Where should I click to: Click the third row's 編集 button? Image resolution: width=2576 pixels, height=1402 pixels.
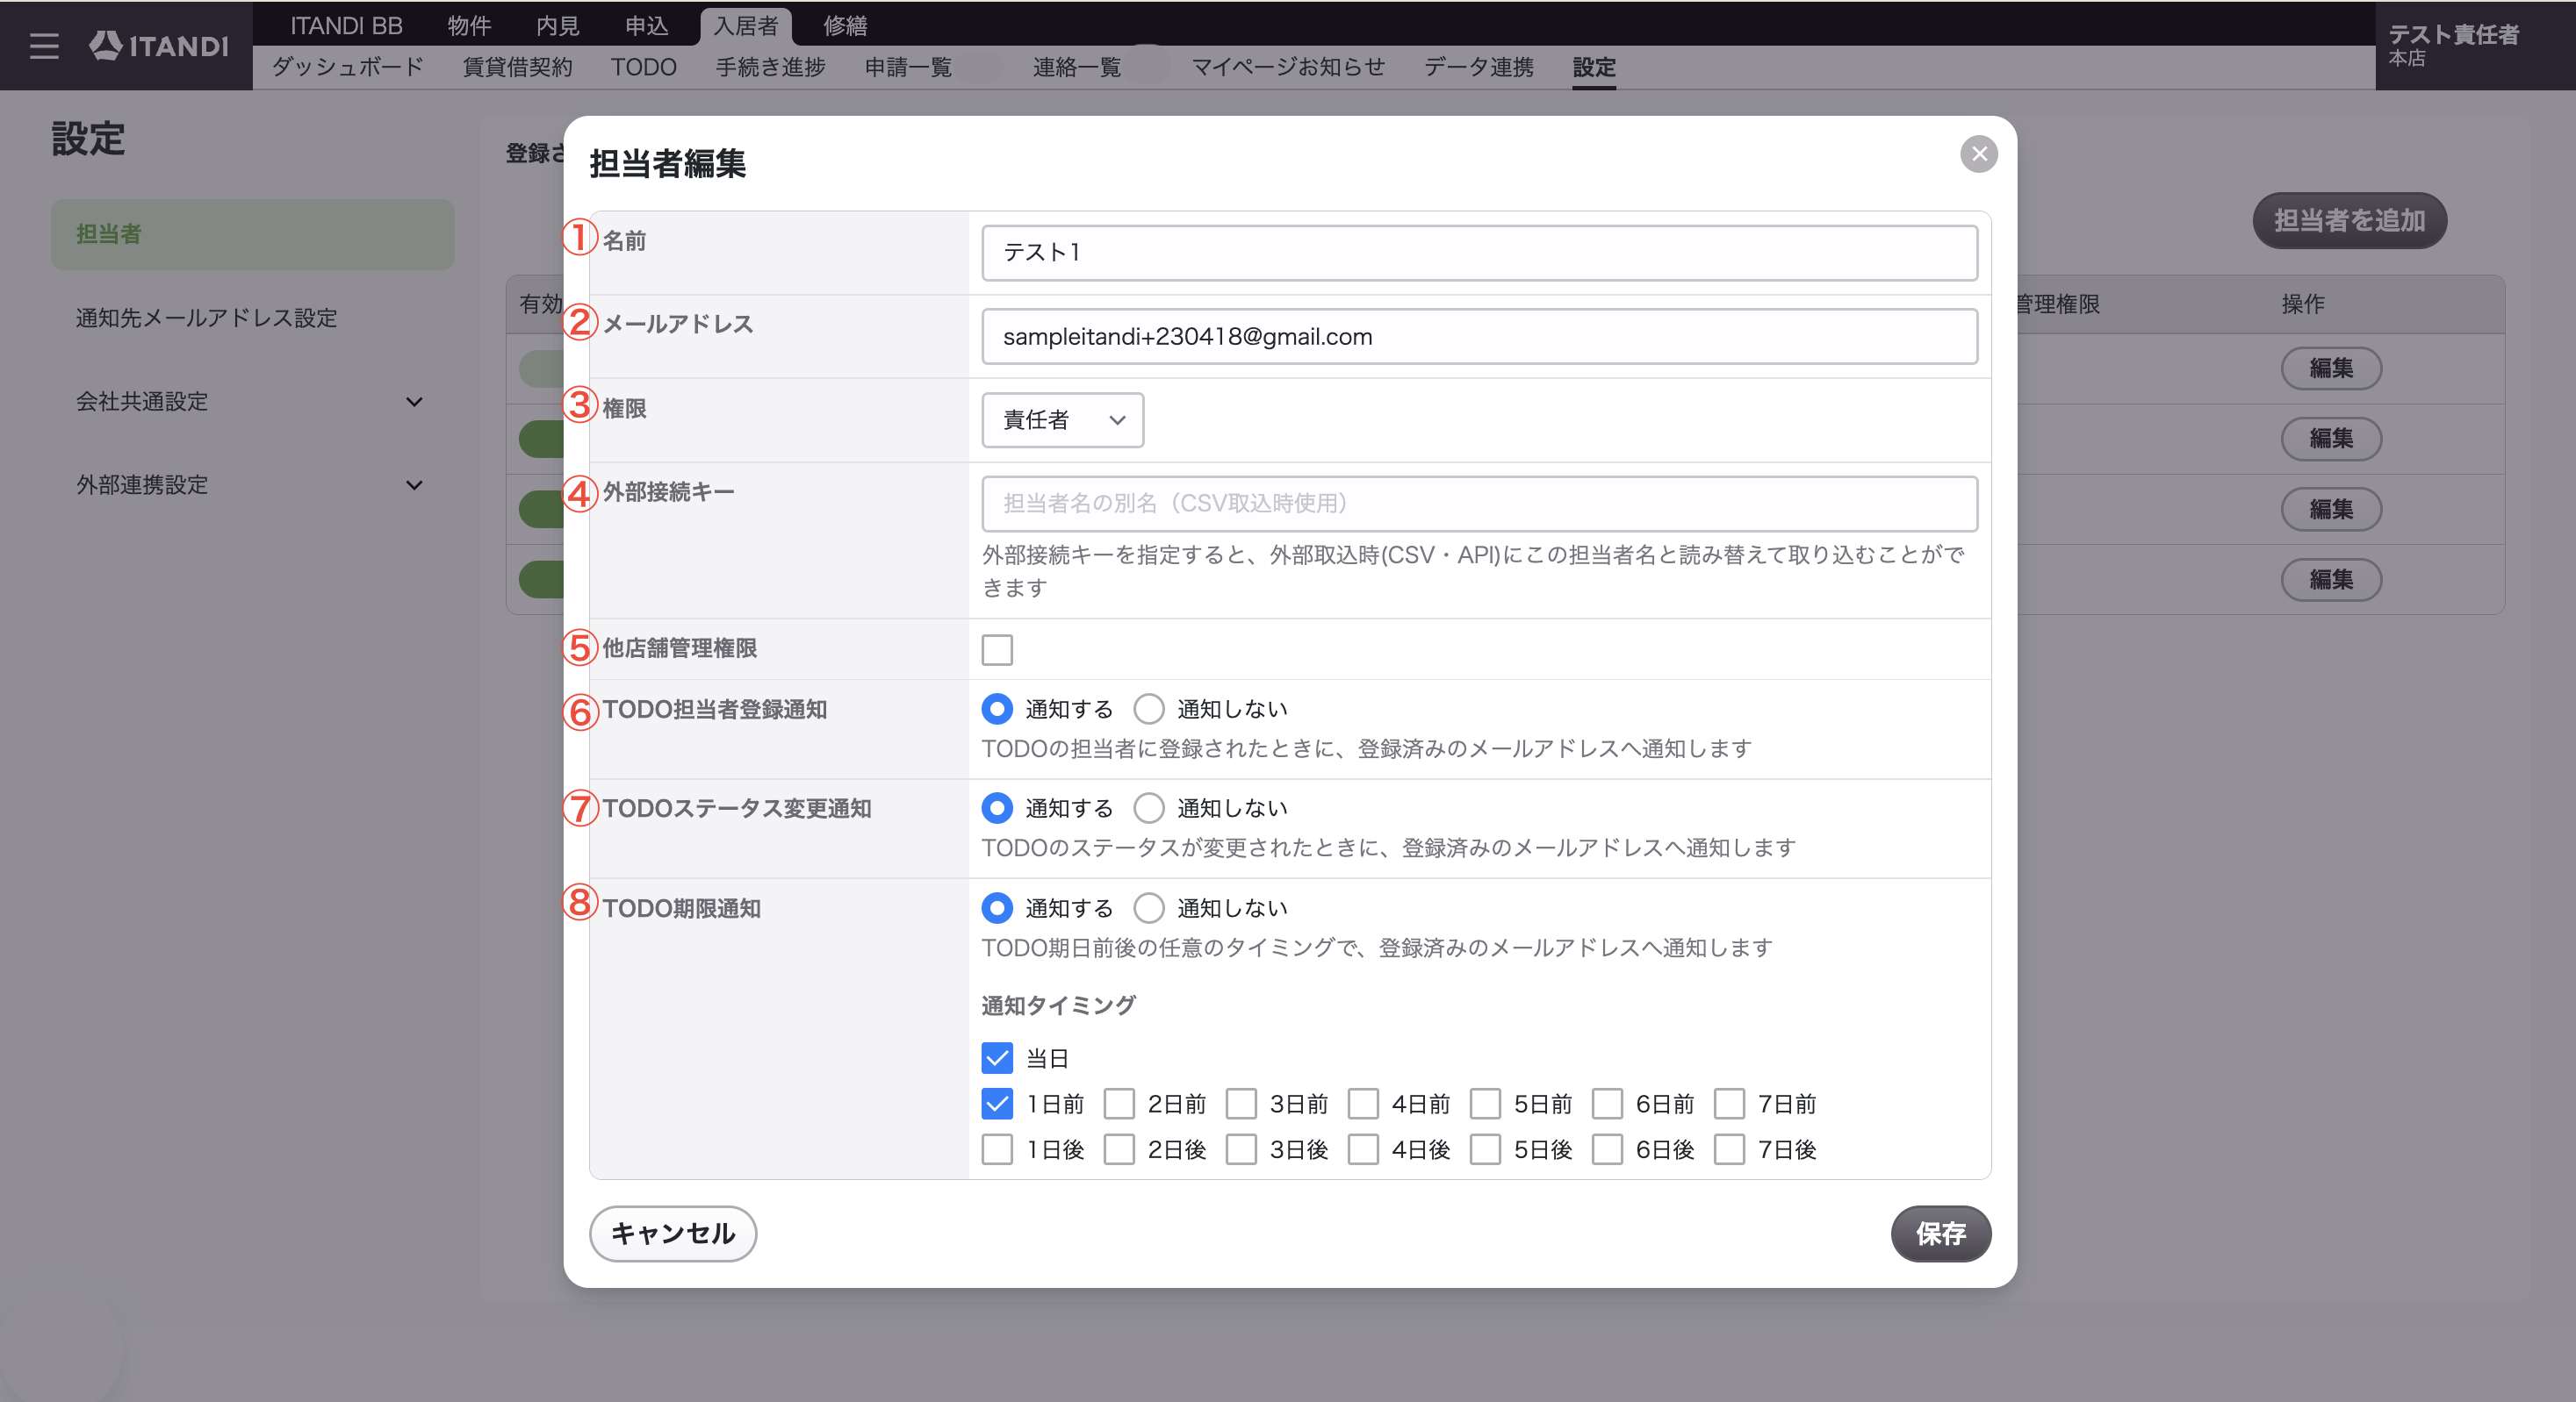tap(2331, 510)
